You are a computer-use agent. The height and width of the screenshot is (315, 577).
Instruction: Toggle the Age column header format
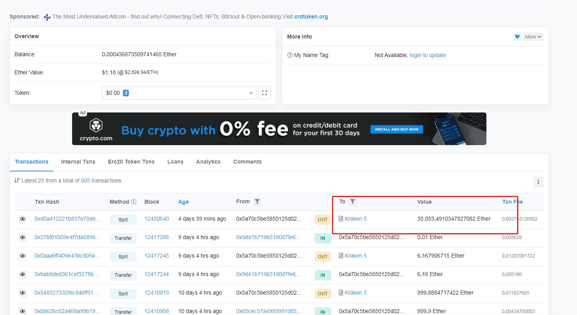(x=183, y=202)
